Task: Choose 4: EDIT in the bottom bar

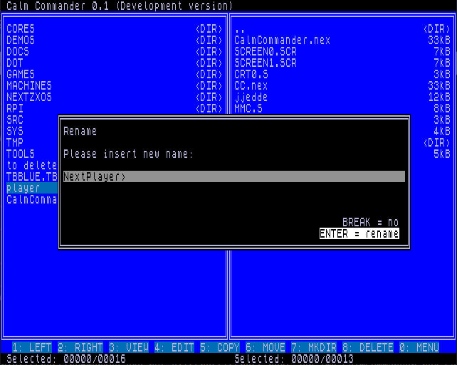Action: pos(174,347)
